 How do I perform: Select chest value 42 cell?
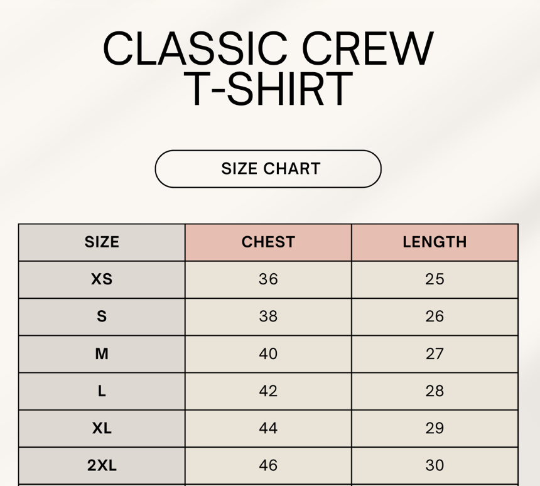point(268,391)
